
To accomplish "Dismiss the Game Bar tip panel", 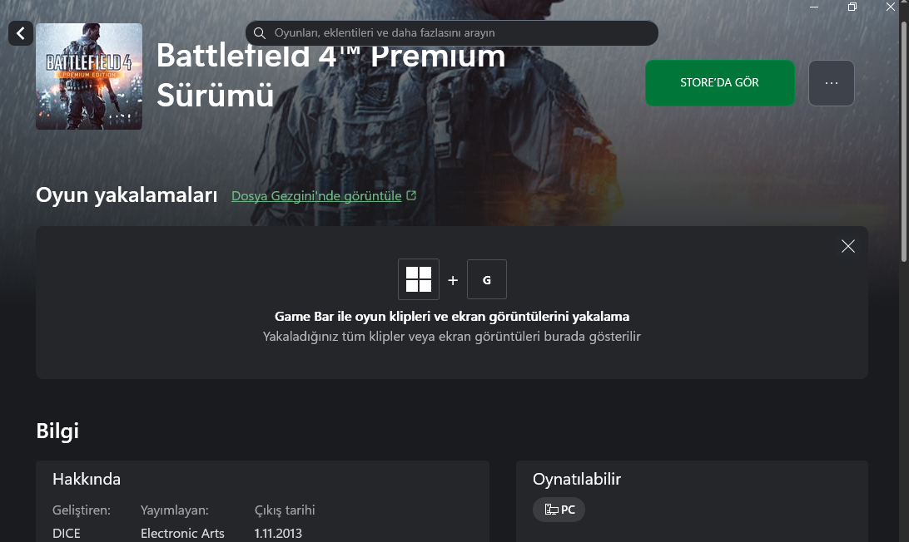I will coord(848,246).
